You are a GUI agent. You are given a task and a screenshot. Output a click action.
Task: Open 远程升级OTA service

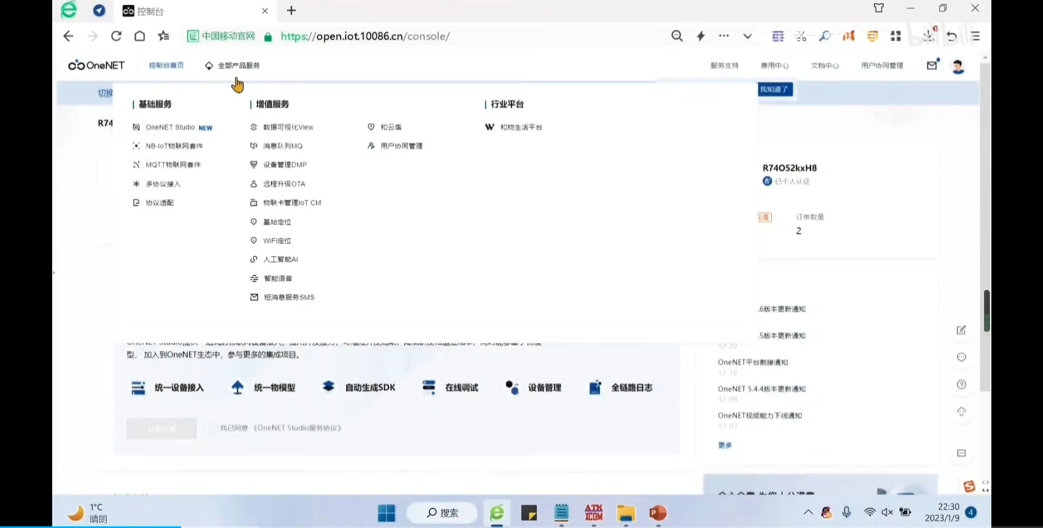tap(277, 184)
